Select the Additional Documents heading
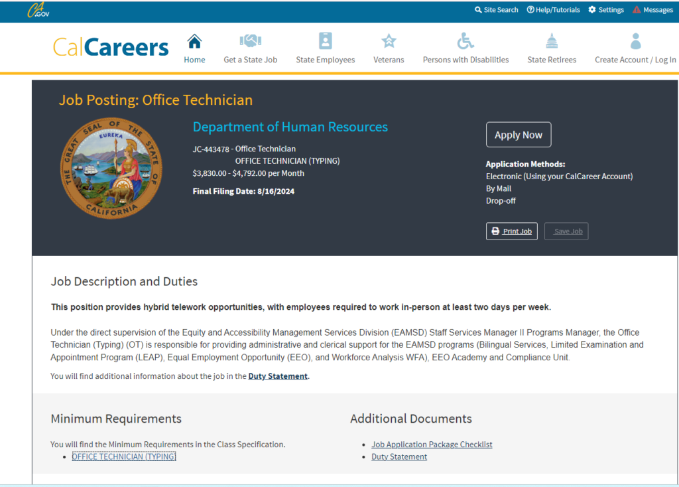 [411, 419]
